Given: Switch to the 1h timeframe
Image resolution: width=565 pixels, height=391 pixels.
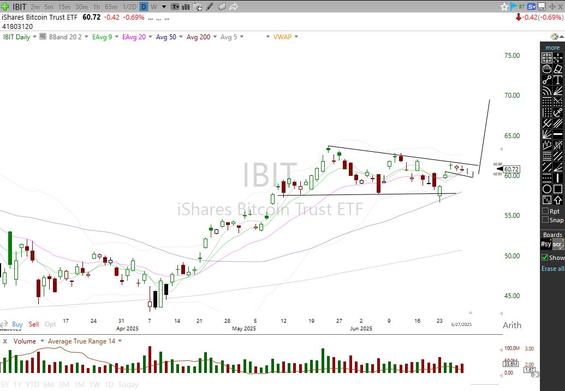Looking at the screenshot, I should coord(96,7).
